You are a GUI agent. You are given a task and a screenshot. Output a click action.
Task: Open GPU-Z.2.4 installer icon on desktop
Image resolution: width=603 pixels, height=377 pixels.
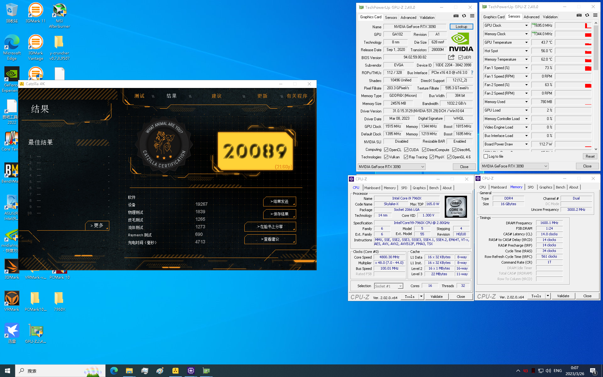[x=35, y=333]
